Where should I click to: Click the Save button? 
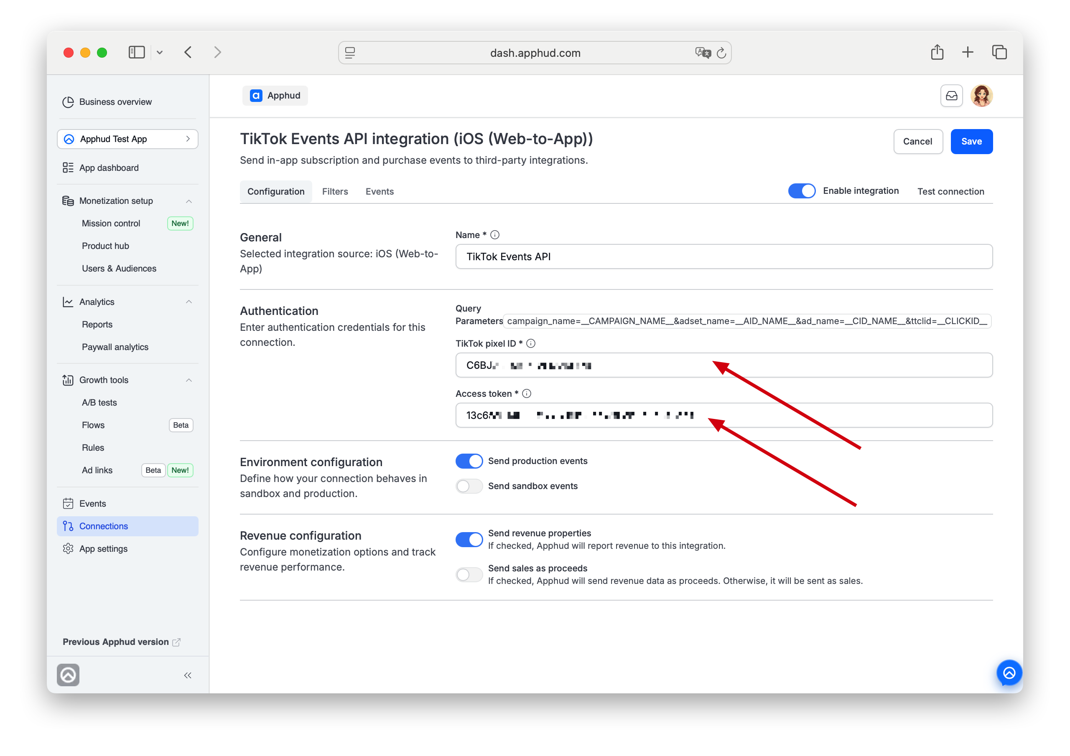[972, 142]
